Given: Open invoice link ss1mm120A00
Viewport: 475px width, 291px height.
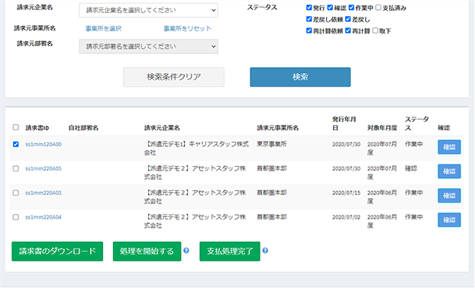Looking at the screenshot, I should point(44,145).
